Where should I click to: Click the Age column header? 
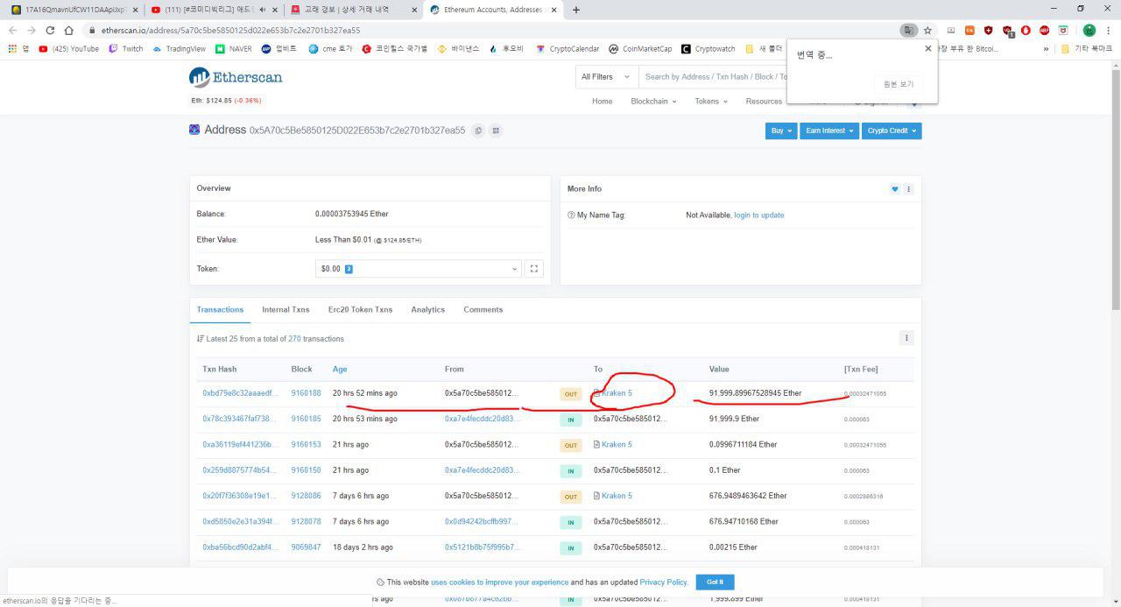click(340, 370)
